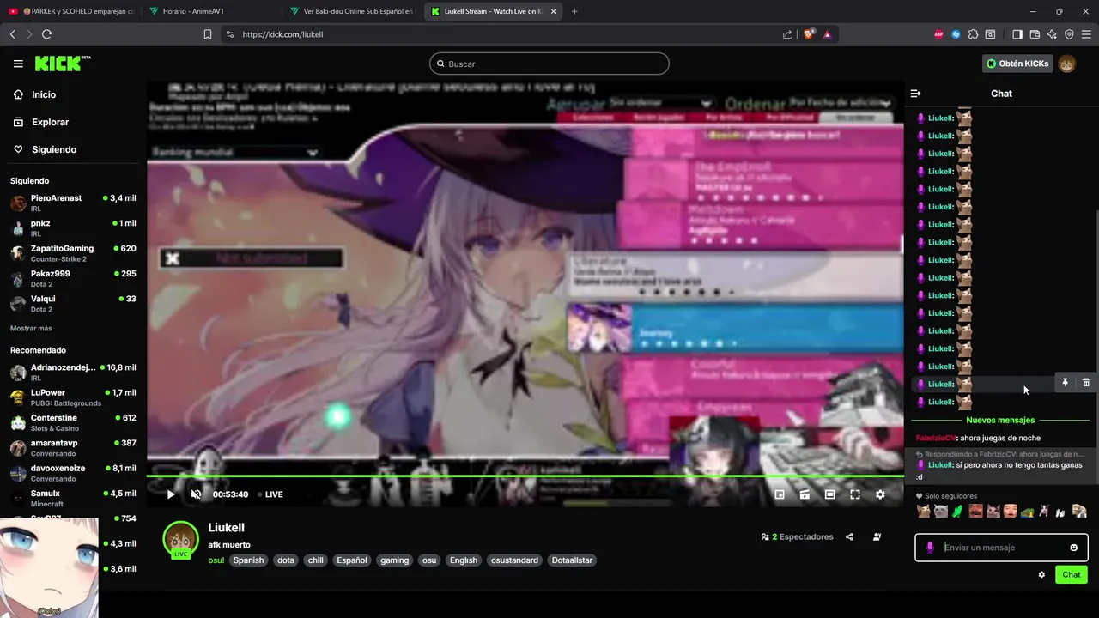
Task: Open your profile avatar menu
Action: coord(1066,64)
